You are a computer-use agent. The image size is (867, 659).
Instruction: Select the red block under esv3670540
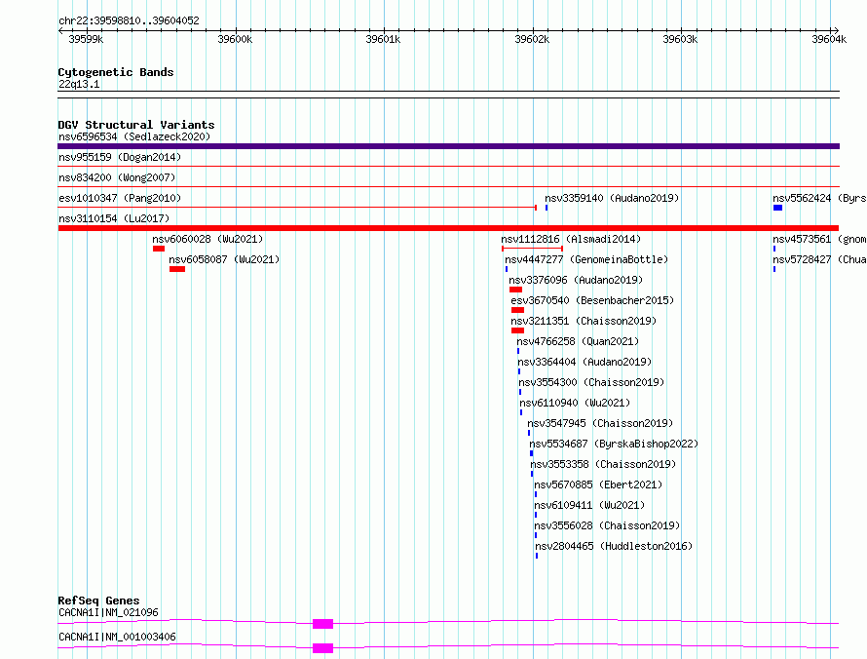(x=517, y=310)
